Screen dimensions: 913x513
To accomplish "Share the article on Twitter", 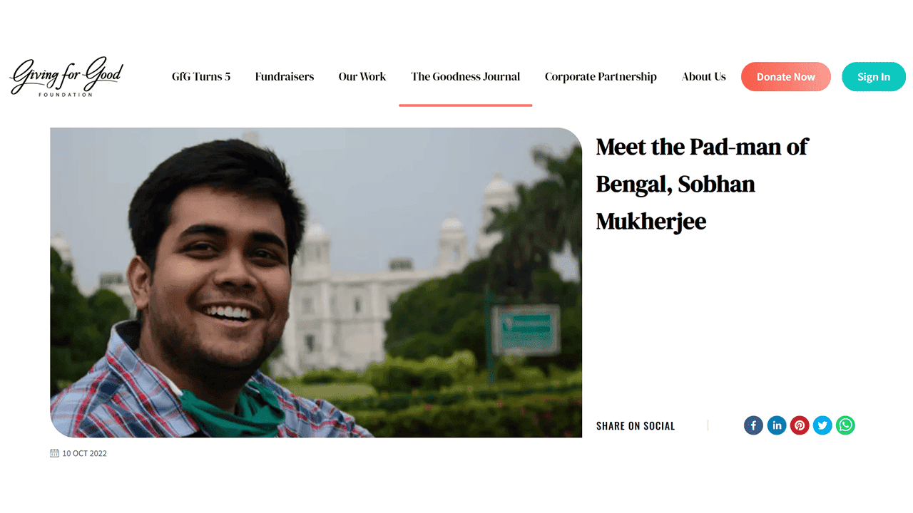I will [822, 425].
